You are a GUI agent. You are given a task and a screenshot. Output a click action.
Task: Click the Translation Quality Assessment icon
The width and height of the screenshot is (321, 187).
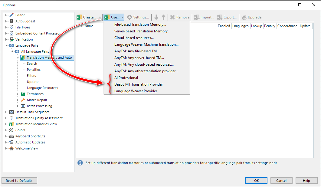point(12,118)
